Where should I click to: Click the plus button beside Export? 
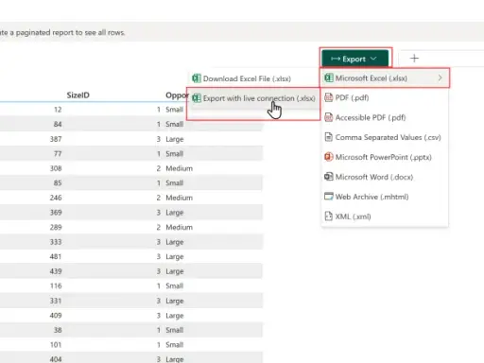414,59
